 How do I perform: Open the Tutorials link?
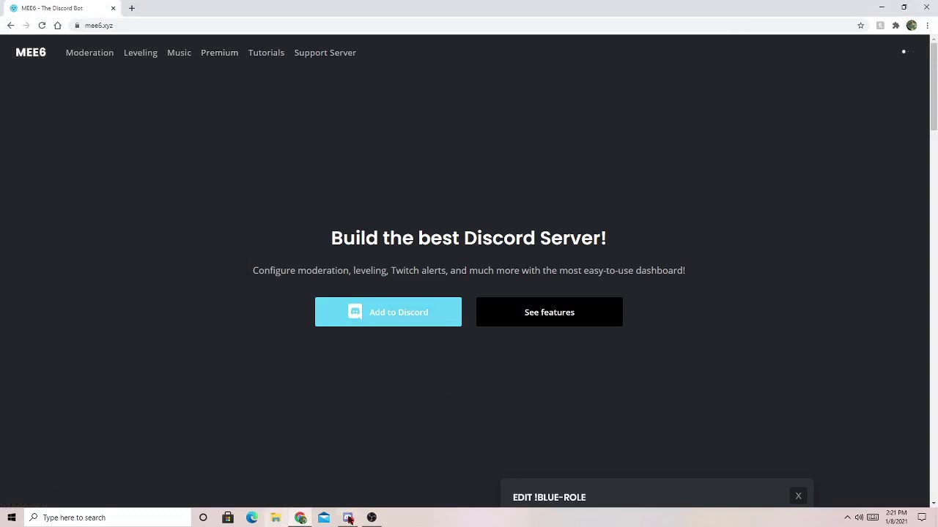pyautogui.click(x=266, y=53)
